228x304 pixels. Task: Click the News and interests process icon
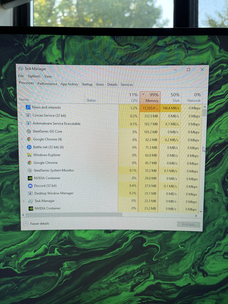coord(28,107)
